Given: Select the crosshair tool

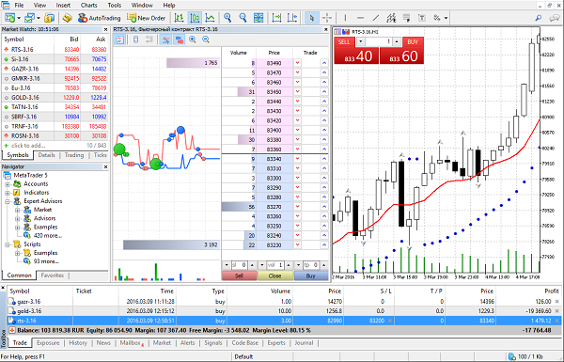Looking at the screenshot, I should pyautogui.click(x=327, y=18).
